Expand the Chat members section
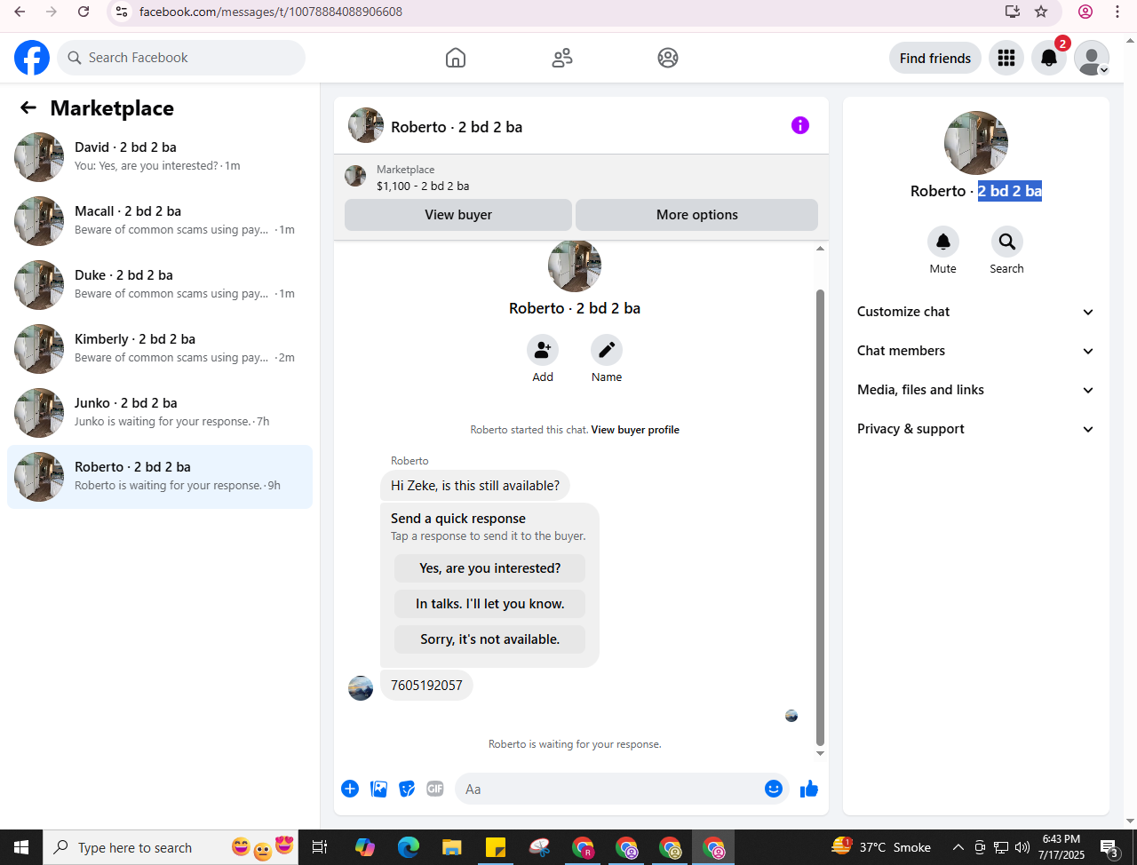Screen dimensions: 1137x865 975,351
